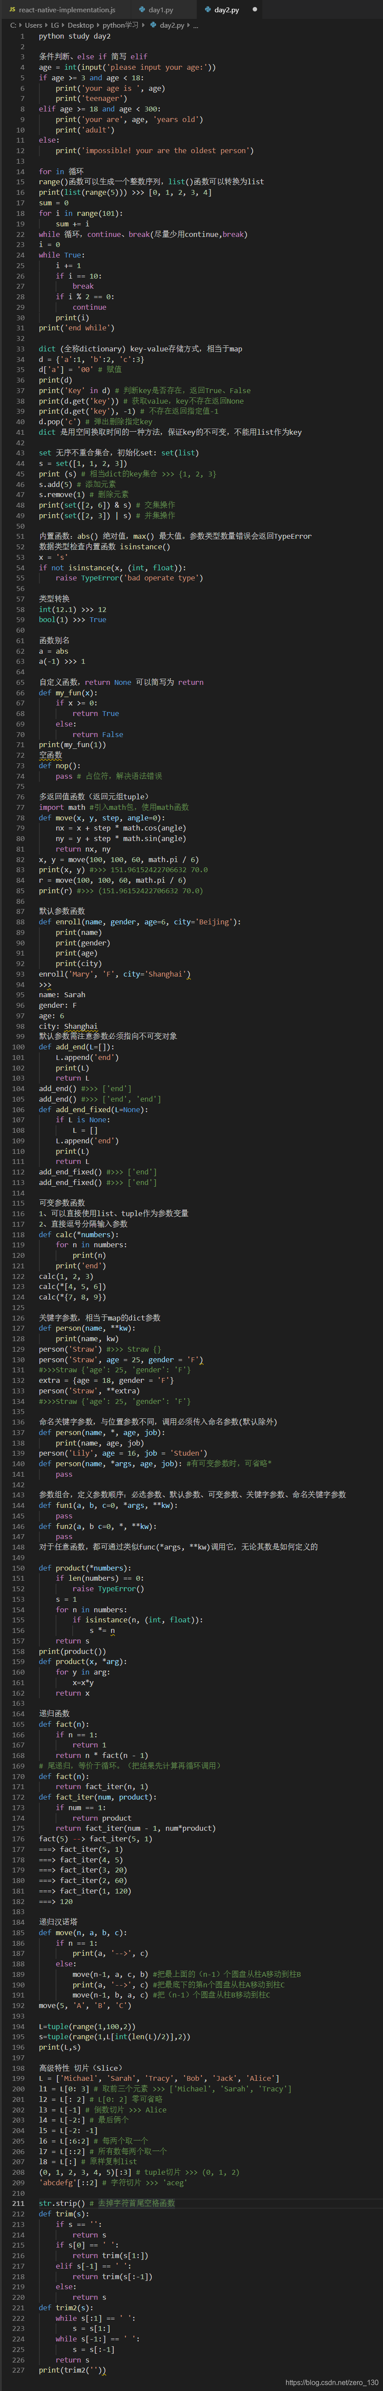Open the C: breadcrumb segment

pyautogui.click(x=13, y=25)
